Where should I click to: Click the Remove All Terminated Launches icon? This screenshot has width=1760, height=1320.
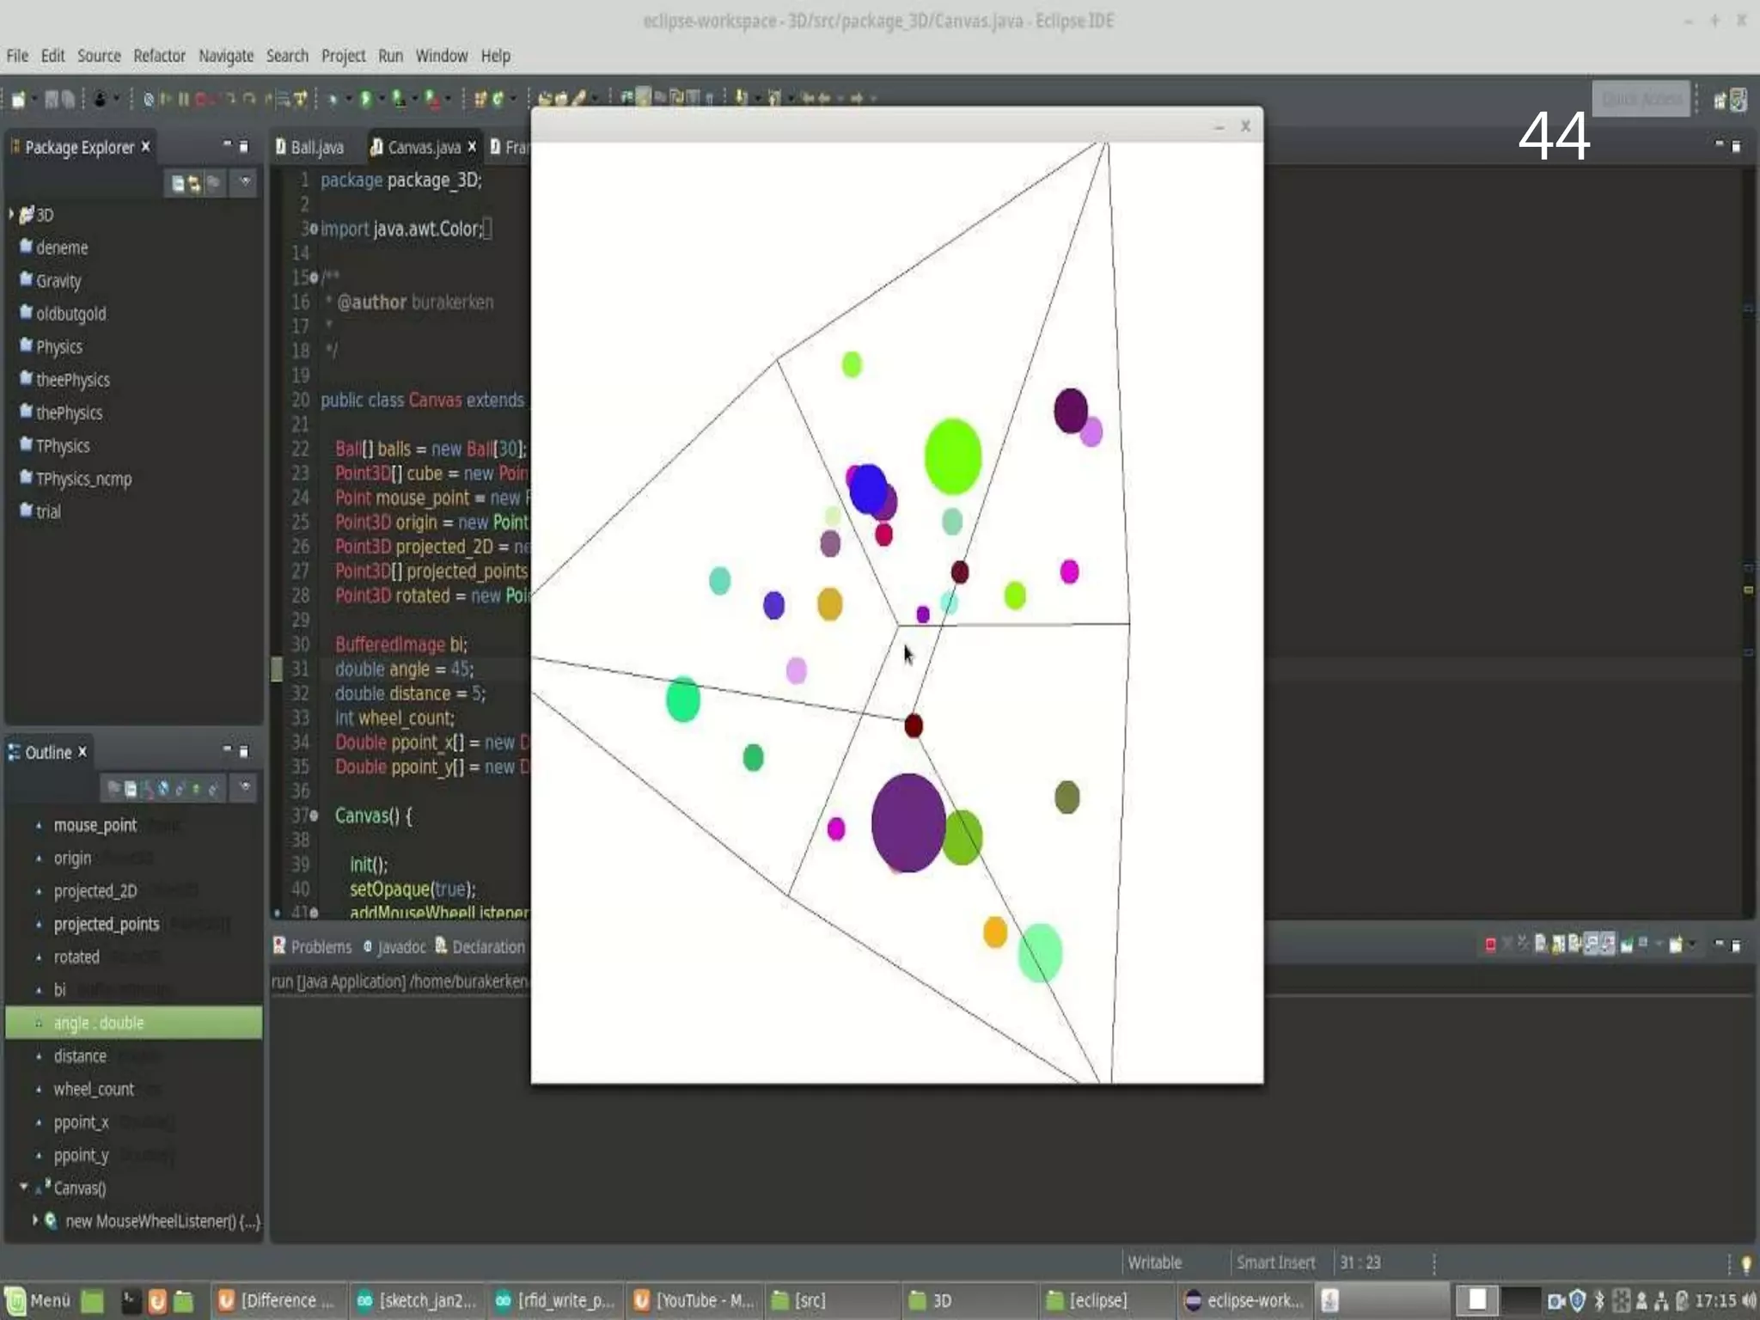point(1523,944)
